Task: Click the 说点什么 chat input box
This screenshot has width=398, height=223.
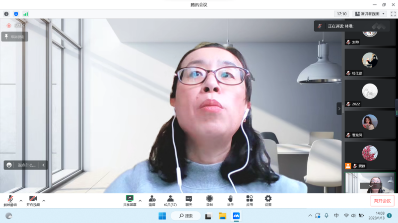Action: (27, 165)
